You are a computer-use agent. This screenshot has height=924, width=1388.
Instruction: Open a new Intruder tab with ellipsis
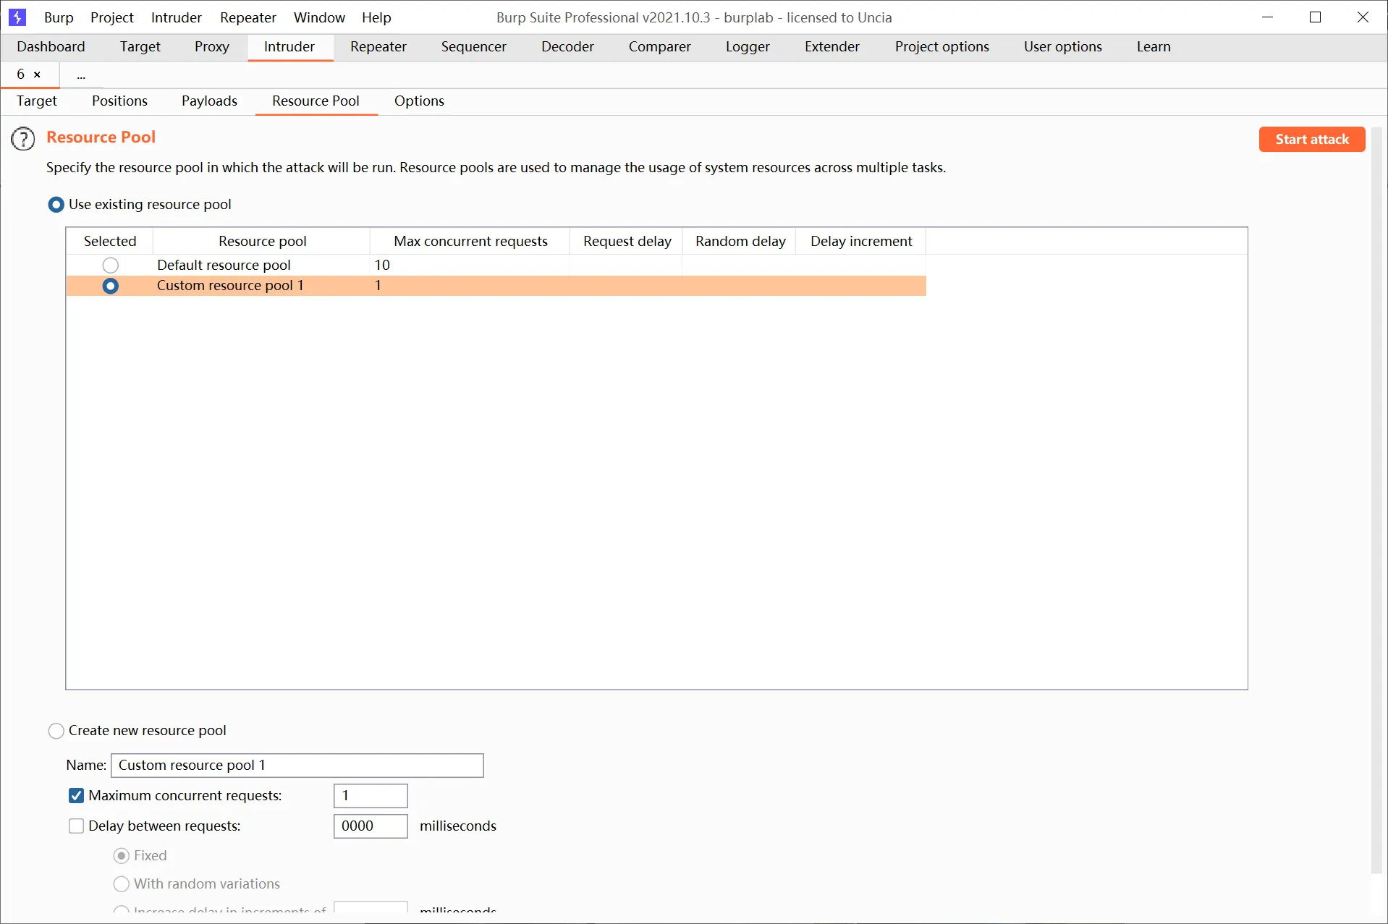click(81, 75)
